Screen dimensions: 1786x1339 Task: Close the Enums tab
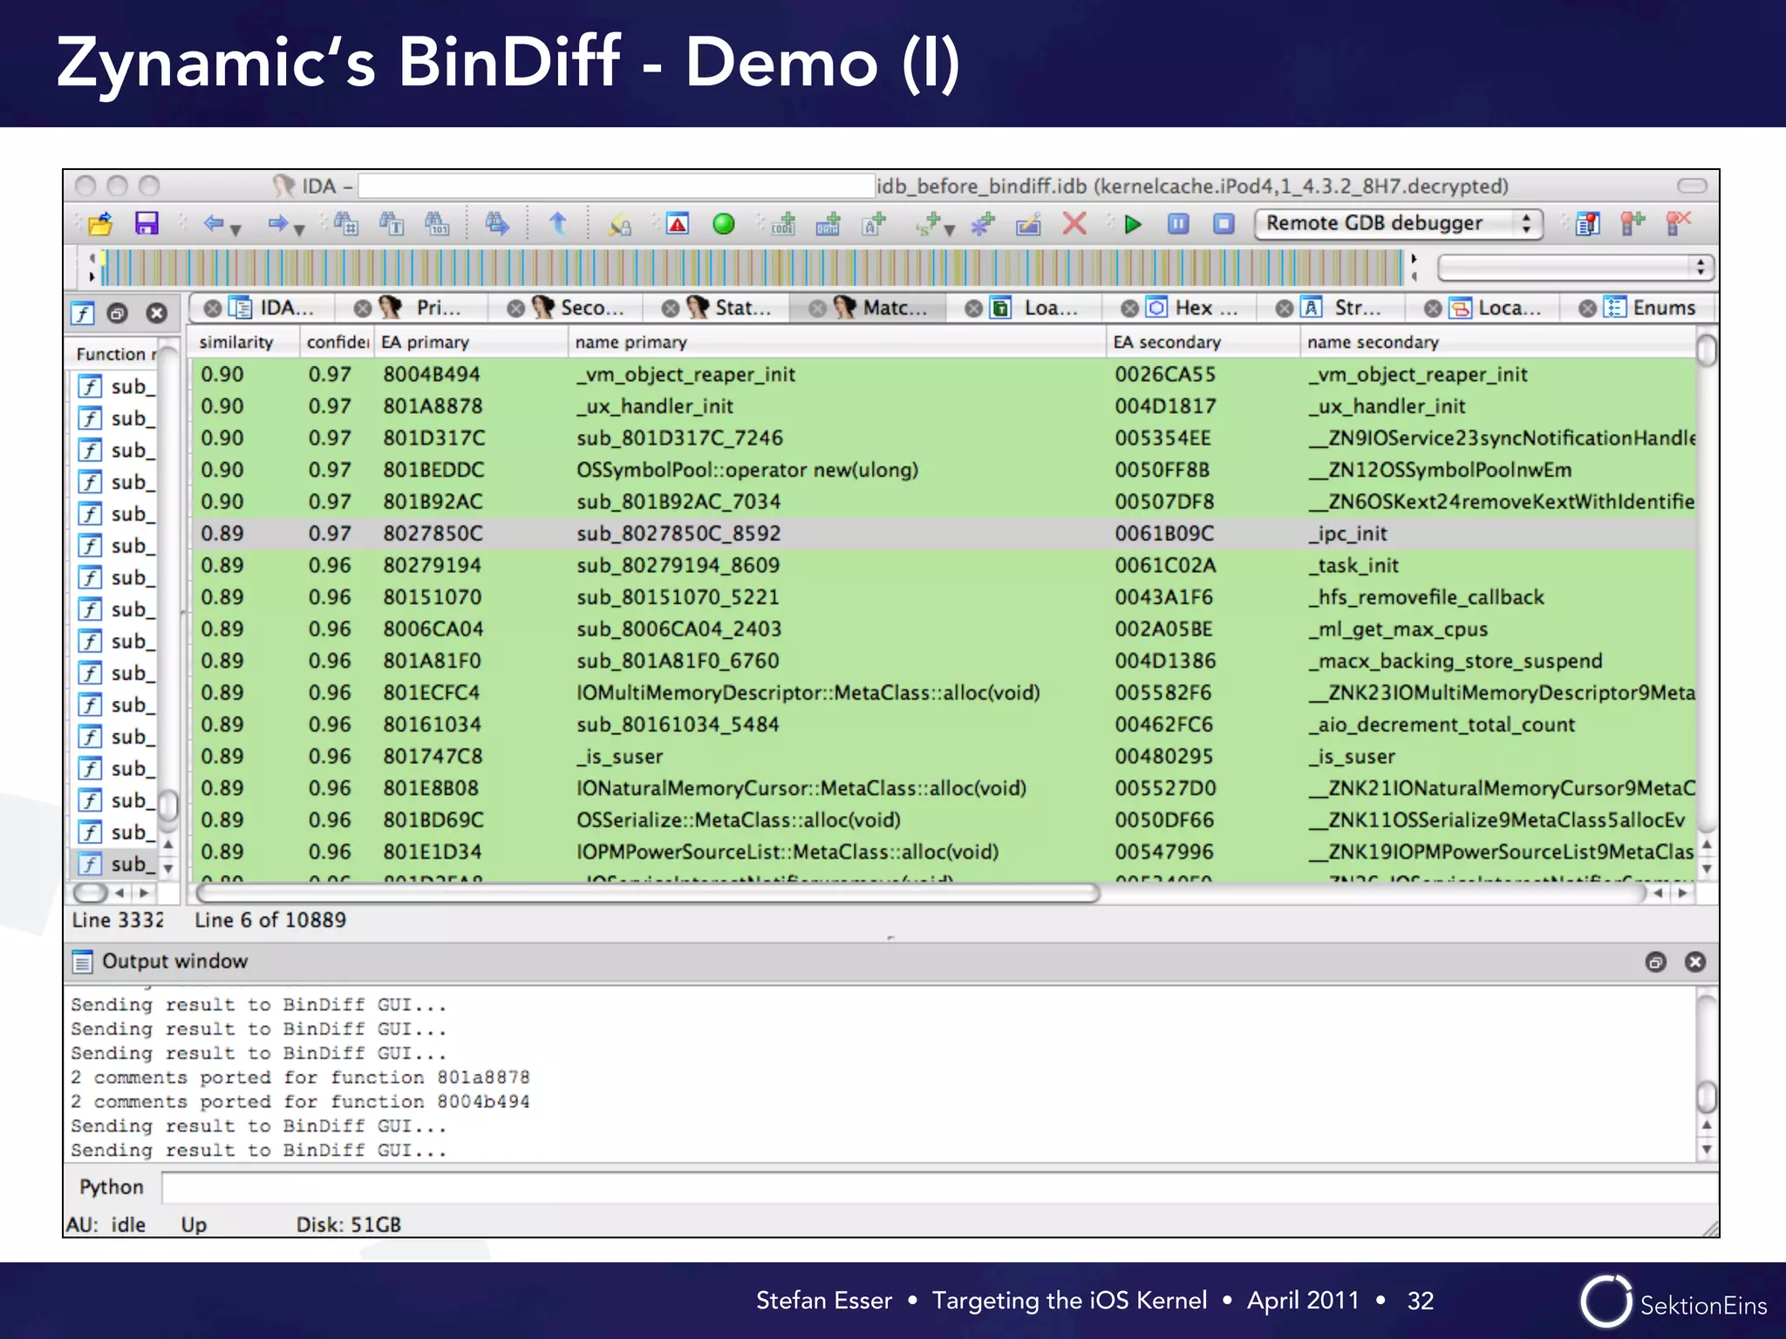(1588, 309)
